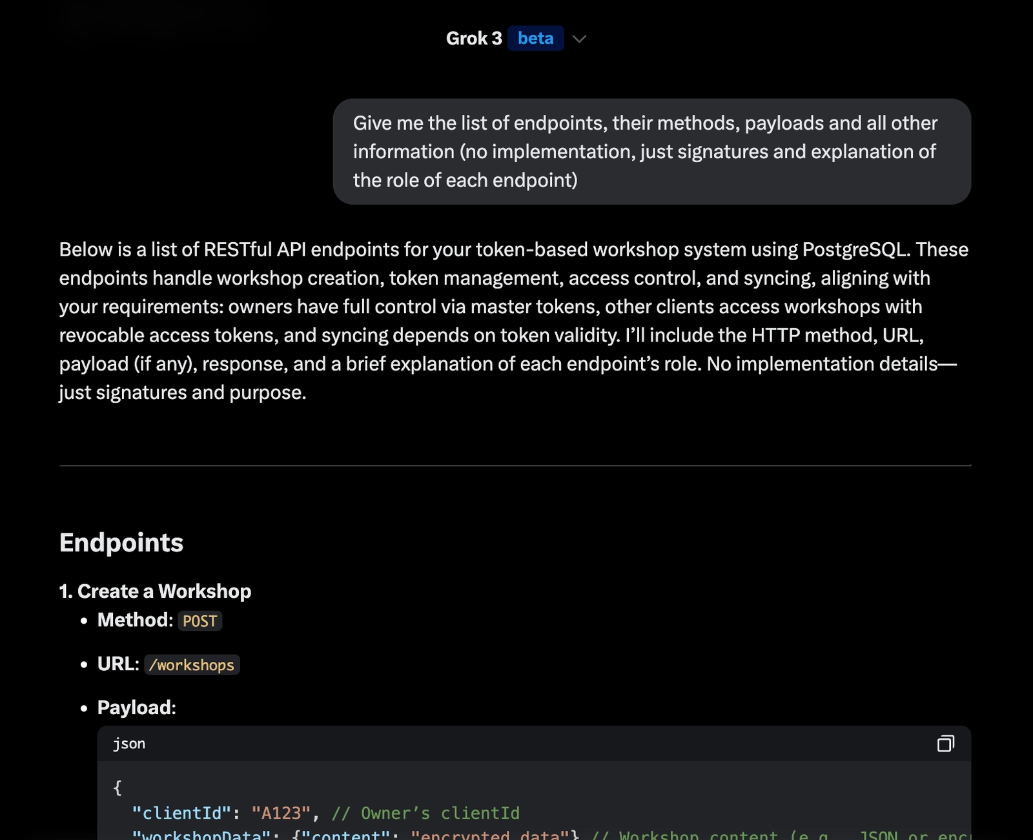1033x840 pixels.
Task: Click the Endpoints section heading
Action: (x=121, y=543)
